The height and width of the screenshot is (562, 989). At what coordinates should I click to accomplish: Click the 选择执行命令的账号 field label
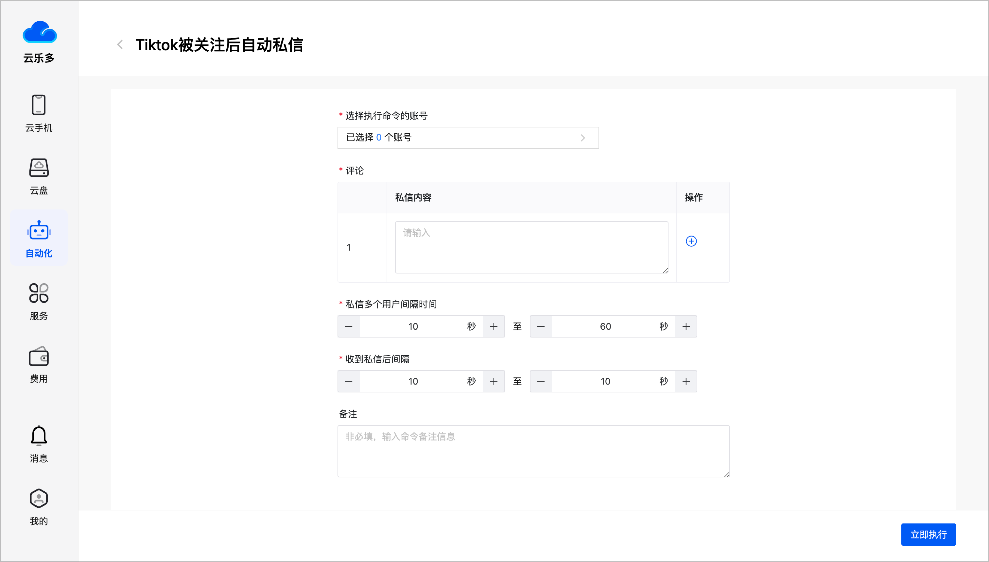(386, 116)
